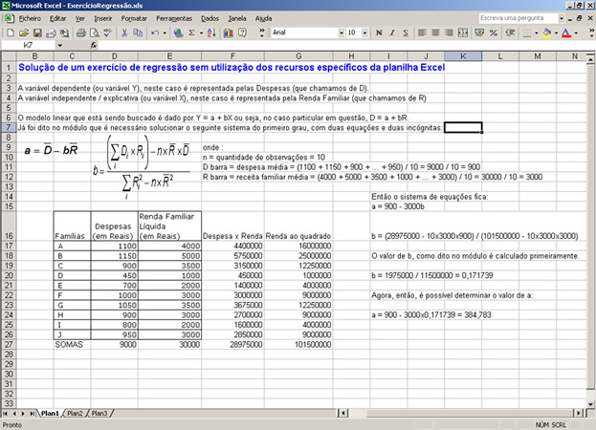Sort ascending with the A-Z icon

point(211,32)
